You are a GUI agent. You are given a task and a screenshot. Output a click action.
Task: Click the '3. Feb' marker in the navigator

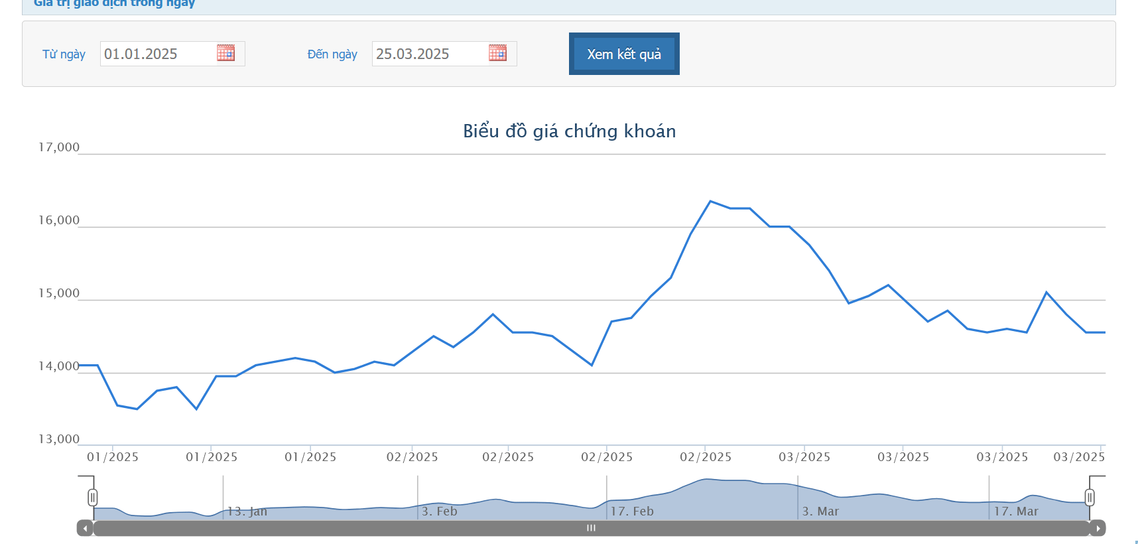(x=440, y=511)
